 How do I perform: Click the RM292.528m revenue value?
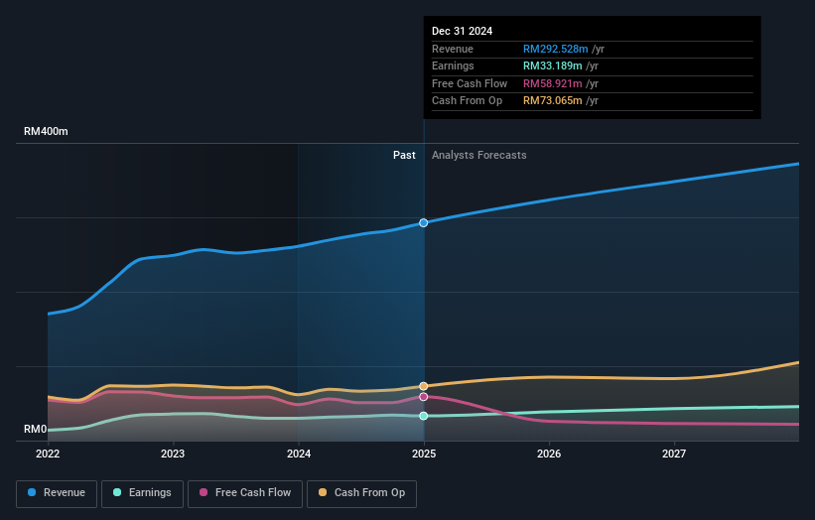[x=556, y=49]
